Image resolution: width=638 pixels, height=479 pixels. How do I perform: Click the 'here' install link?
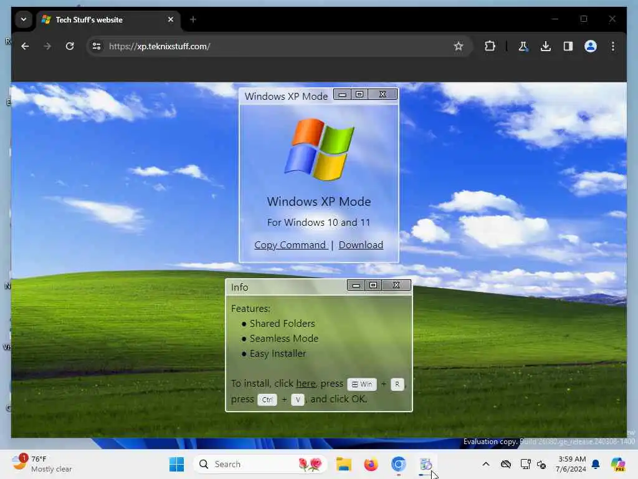(x=305, y=384)
